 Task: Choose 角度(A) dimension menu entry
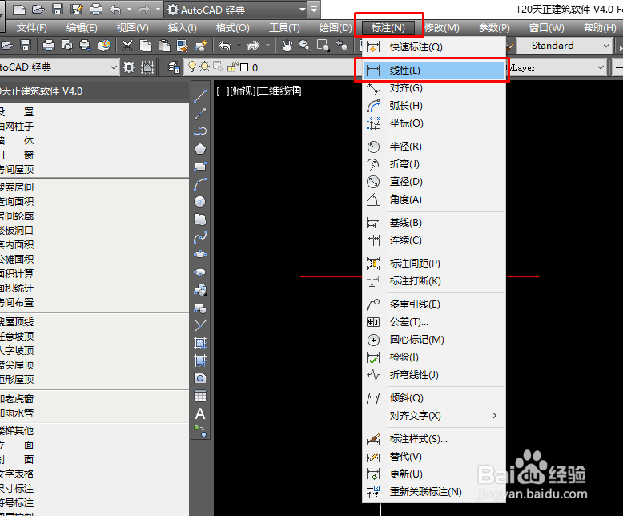tap(434, 200)
